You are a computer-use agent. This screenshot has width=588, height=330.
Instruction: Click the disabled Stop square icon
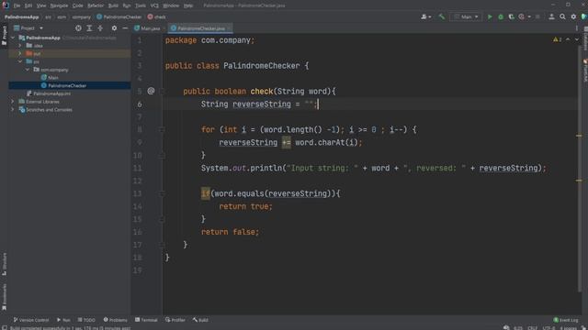537,16
